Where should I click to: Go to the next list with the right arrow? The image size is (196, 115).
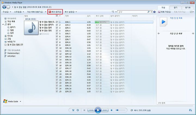point(193,33)
